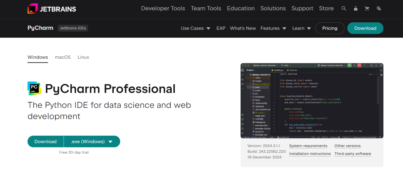Click the Download button for PyCharm Professional

coord(45,141)
